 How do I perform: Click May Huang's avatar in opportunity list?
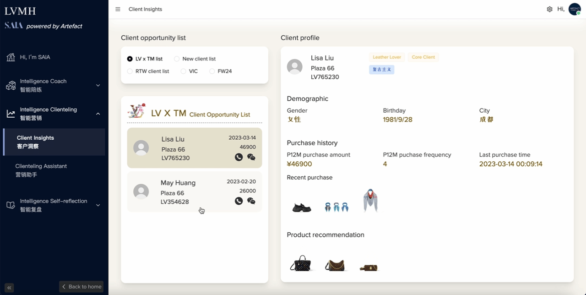click(x=141, y=191)
